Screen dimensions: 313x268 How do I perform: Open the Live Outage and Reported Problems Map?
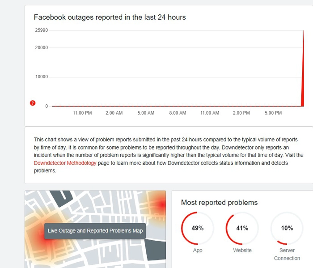click(x=95, y=231)
